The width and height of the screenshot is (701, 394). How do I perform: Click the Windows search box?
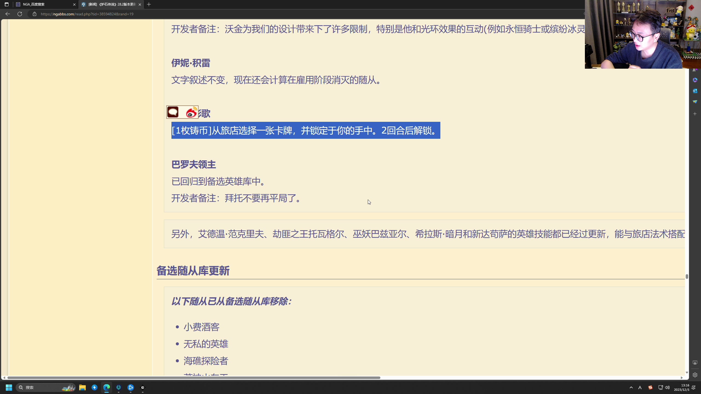coord(45,387)
